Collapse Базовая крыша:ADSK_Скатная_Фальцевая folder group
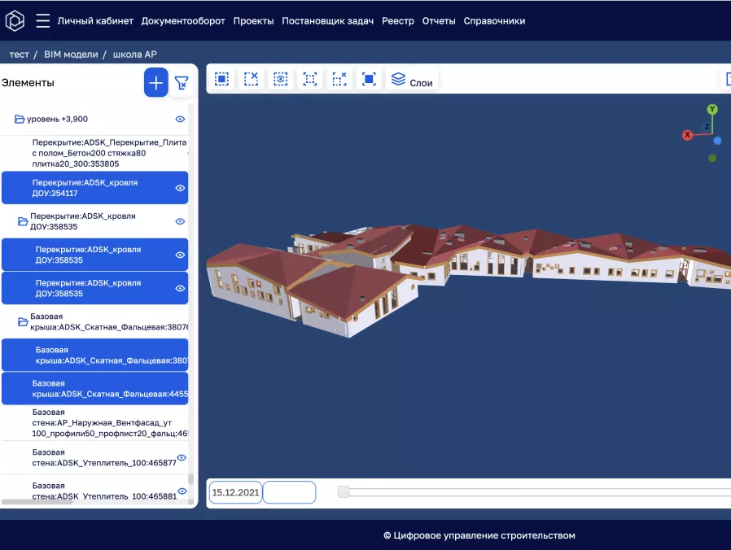This screenshot has width=731, height=550. point(23,322)
